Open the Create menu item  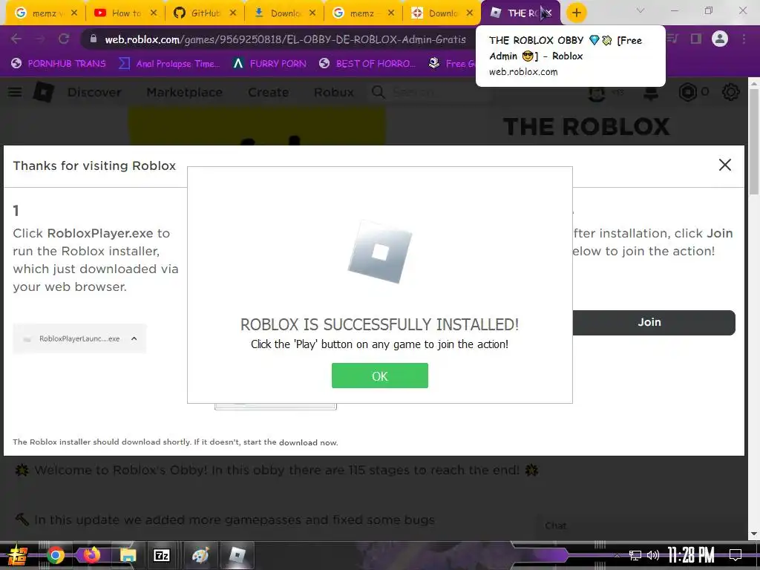coord(268,92)
